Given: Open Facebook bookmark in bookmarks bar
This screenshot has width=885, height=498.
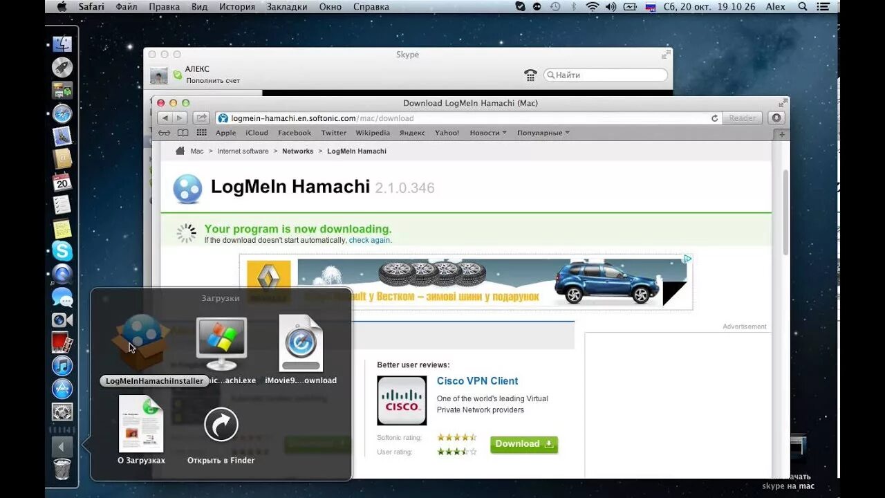Looking at the screenshot, I should (295, 133).
